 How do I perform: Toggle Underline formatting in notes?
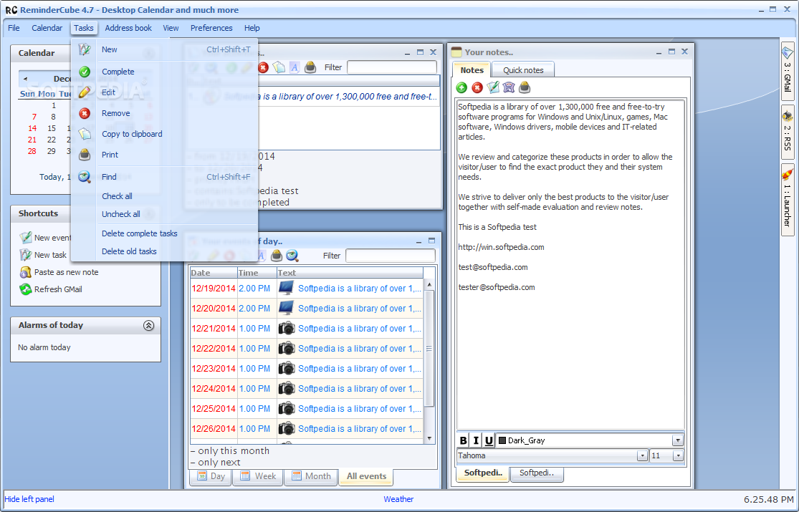[489, 440]
